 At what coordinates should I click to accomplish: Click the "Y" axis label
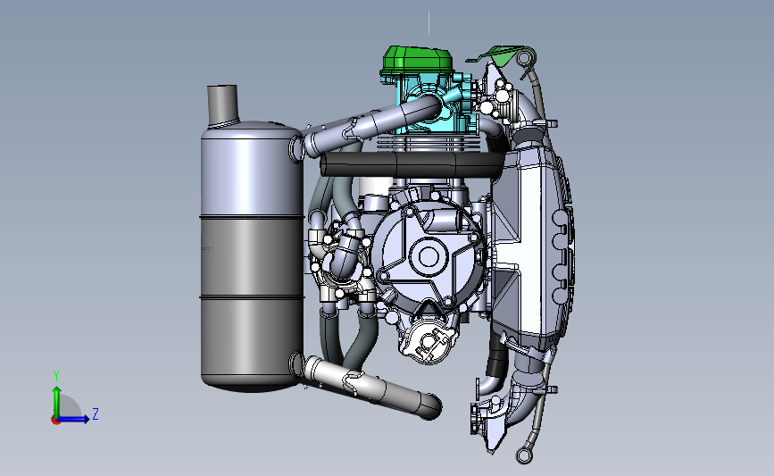pyautogui.click(x=56, y=376)
